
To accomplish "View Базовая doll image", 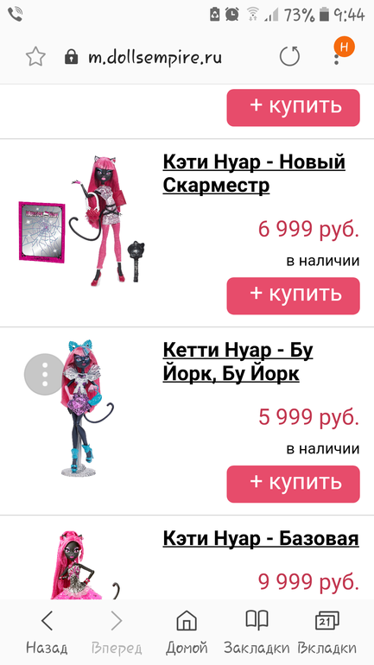I will (x=83, y=564).
